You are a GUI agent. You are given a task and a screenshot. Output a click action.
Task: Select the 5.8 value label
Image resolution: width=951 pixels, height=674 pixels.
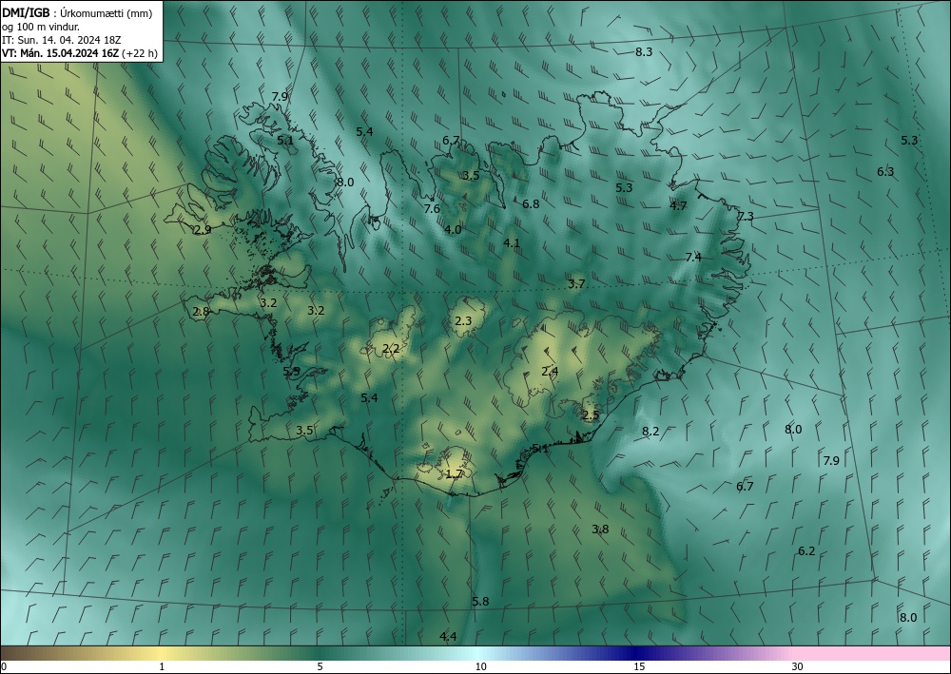click(480, 601)
